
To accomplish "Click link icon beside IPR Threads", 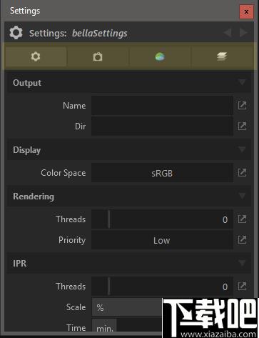I will (242, 287).
